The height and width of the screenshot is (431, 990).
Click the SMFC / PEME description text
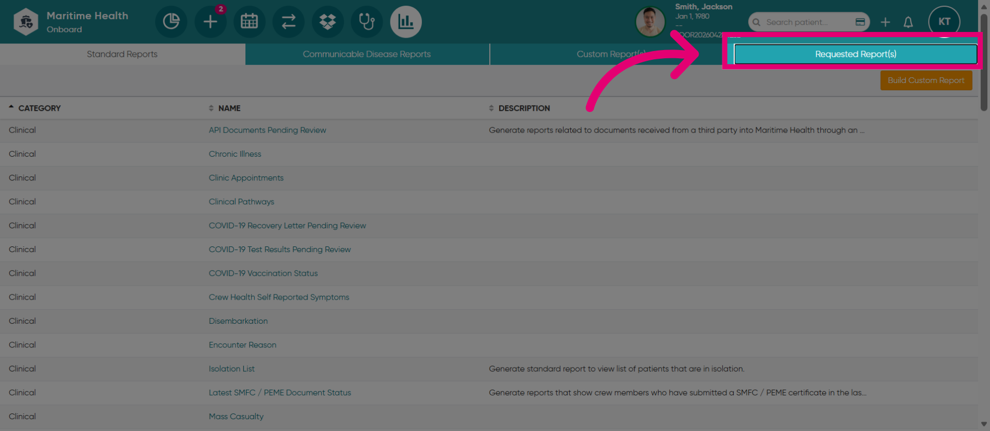678,393
